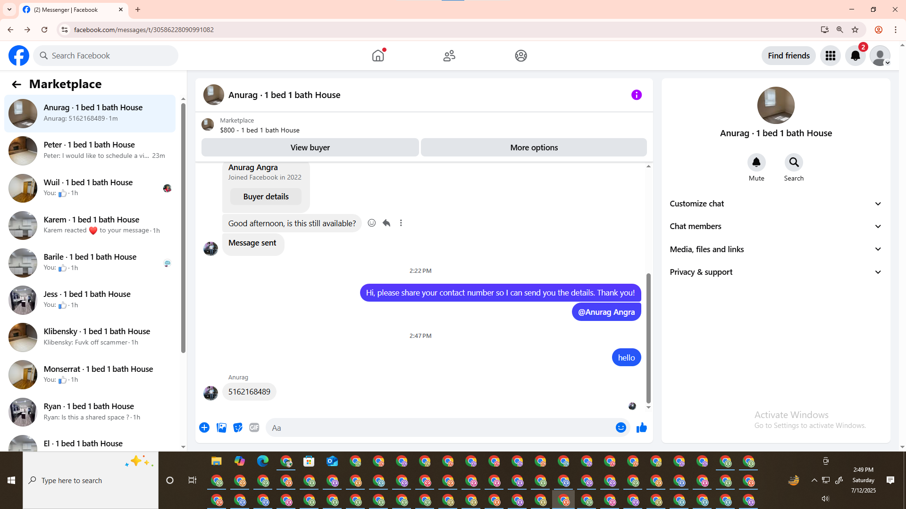
Task: Reply to the 'still available' message
Action: (386, 223)
